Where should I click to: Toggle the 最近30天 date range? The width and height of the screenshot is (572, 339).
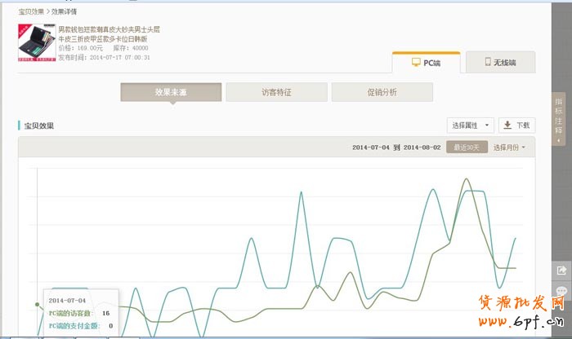[x=467, y=147]
